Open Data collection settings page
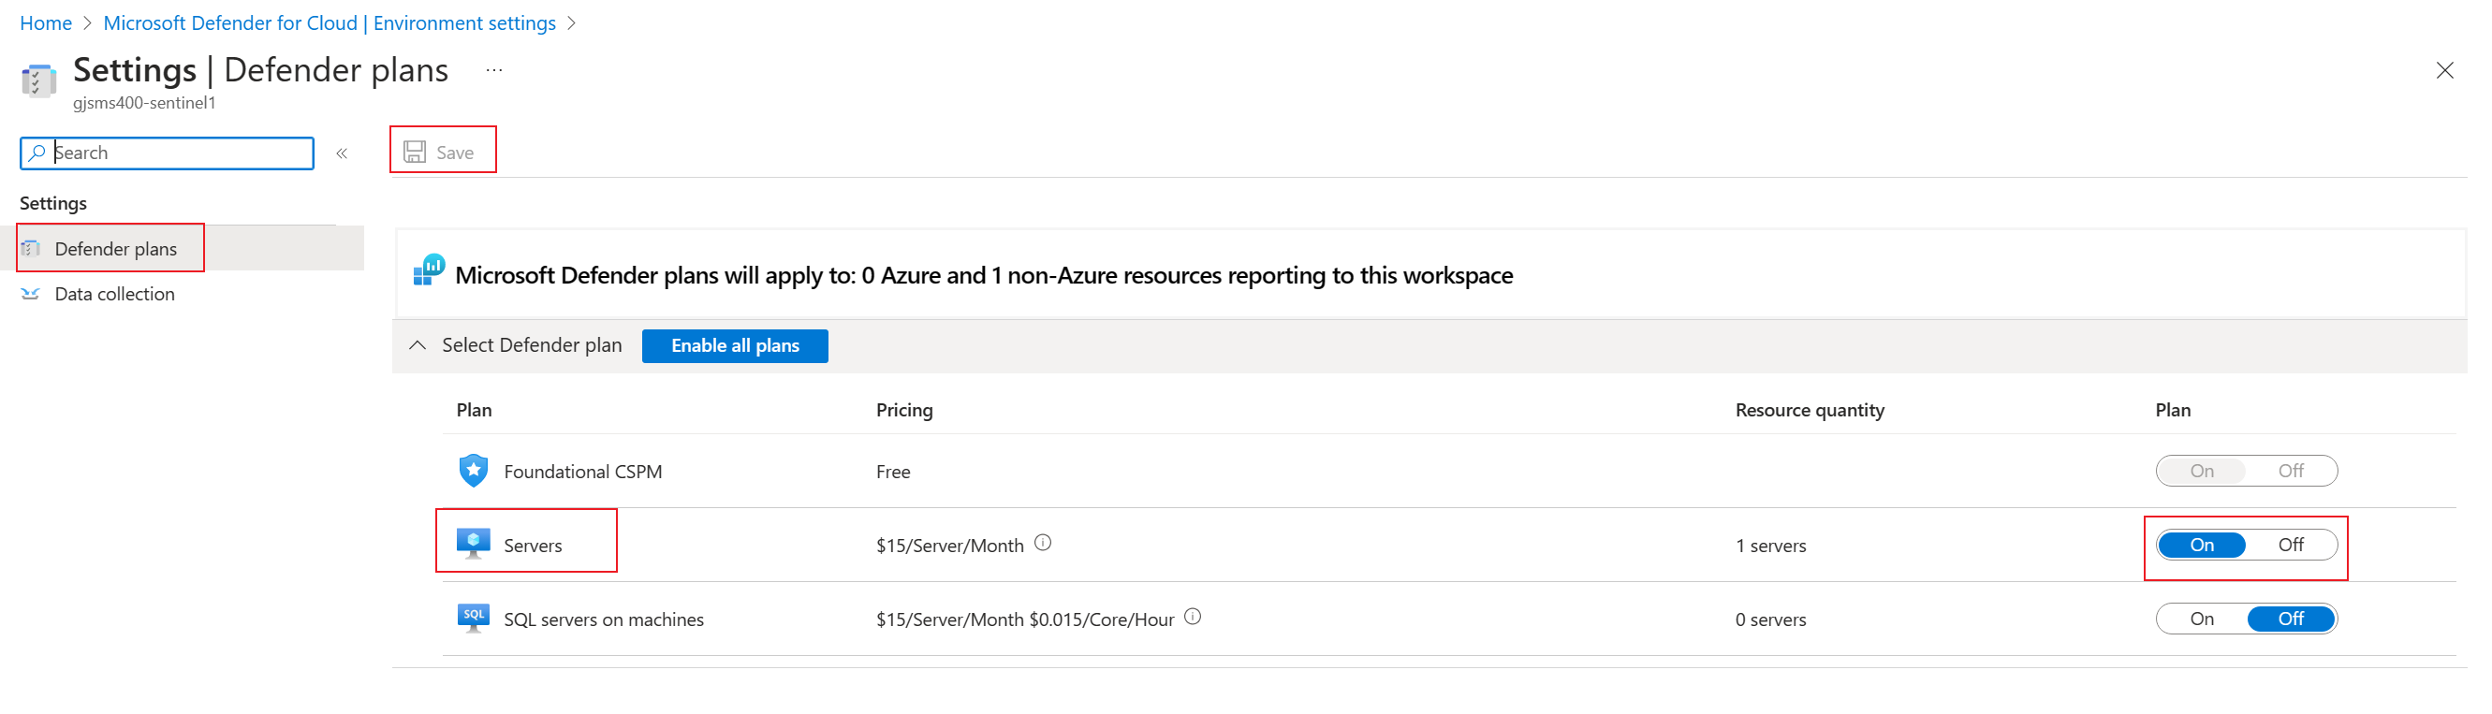2492x714 pixels. [114, 294]
